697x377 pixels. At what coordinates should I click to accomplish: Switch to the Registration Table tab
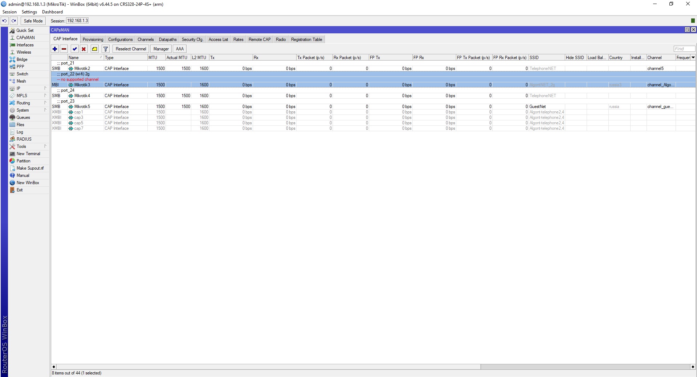coord(306,40)
